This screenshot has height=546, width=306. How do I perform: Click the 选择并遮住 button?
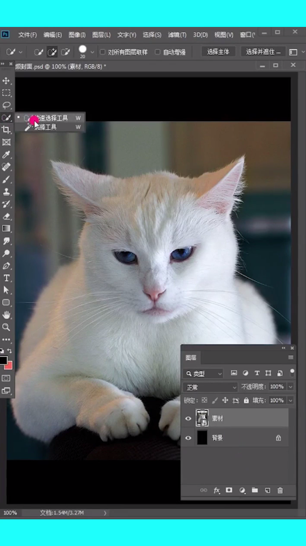263,52
